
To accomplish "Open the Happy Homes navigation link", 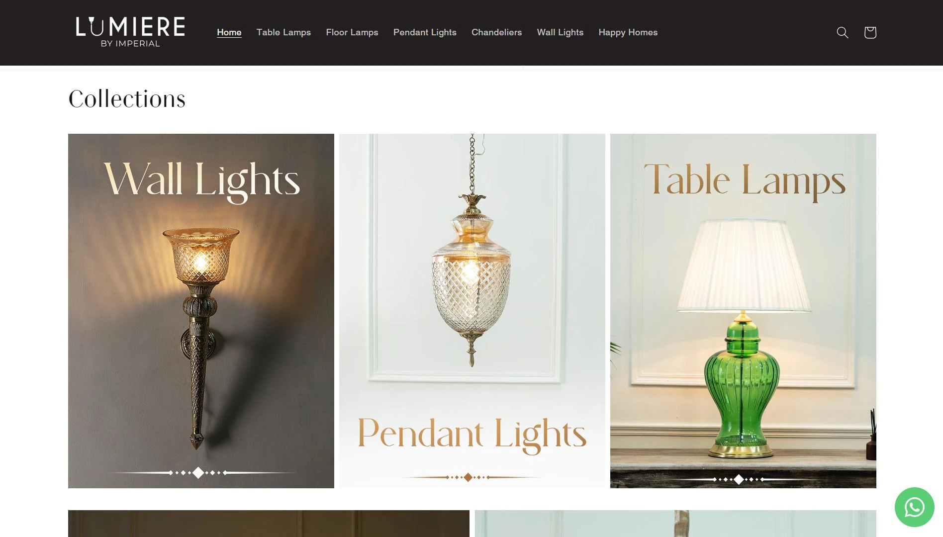I will coord(628,32).
